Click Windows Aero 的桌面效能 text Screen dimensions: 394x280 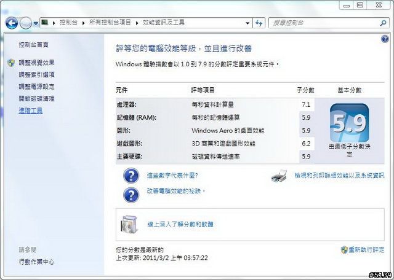[228, 131]
